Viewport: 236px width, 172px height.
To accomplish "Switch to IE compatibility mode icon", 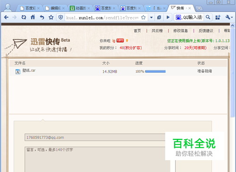I will tap(159, 17).
